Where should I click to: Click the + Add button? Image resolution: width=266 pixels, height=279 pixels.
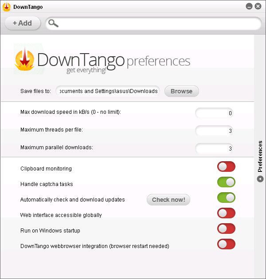coord(23,23)
